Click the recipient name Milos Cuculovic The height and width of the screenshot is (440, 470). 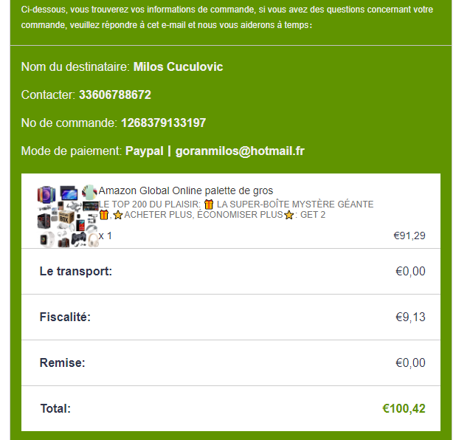178,67
